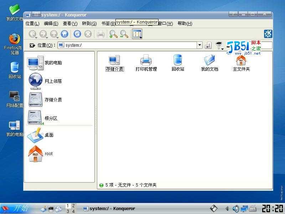Select 存储介质 in the sidebar

pos(45,100)
